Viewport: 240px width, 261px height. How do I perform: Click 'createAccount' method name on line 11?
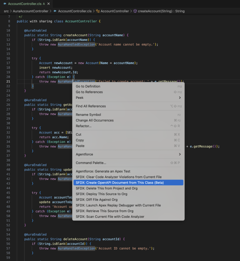[75, 35]
